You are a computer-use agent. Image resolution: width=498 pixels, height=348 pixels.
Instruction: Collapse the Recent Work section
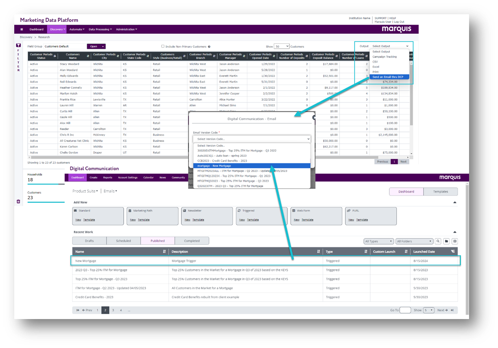tap(455, 232)
